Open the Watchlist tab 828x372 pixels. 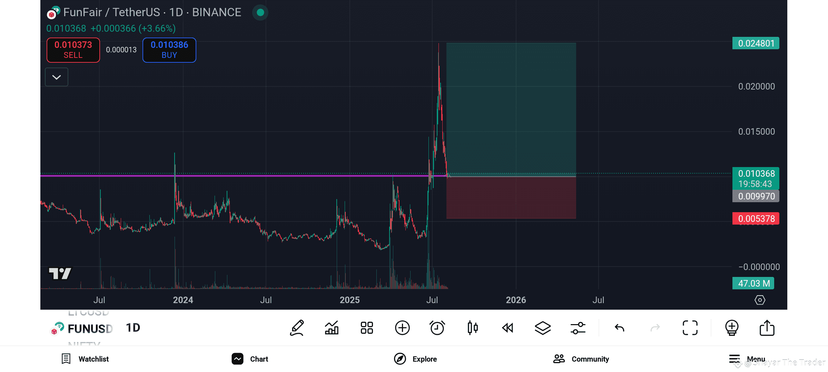click(85, 359)
